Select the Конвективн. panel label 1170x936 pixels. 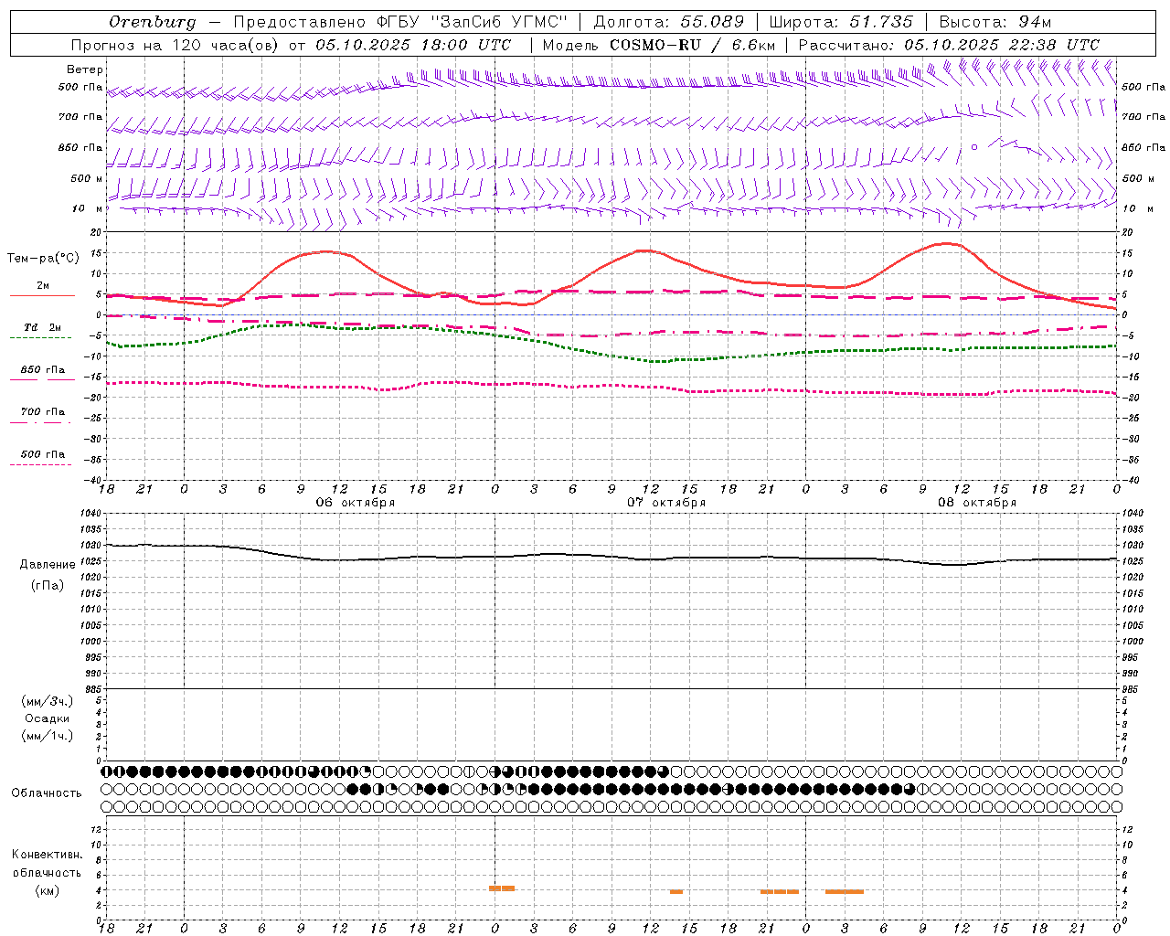coord(48,854)
